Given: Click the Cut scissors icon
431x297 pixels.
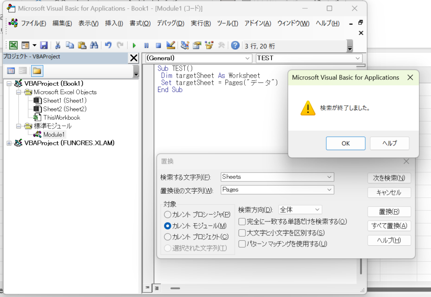Looking at the screenshot, I should tap(58, 45).
